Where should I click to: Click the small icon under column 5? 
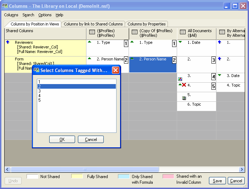tap(184, 98)
